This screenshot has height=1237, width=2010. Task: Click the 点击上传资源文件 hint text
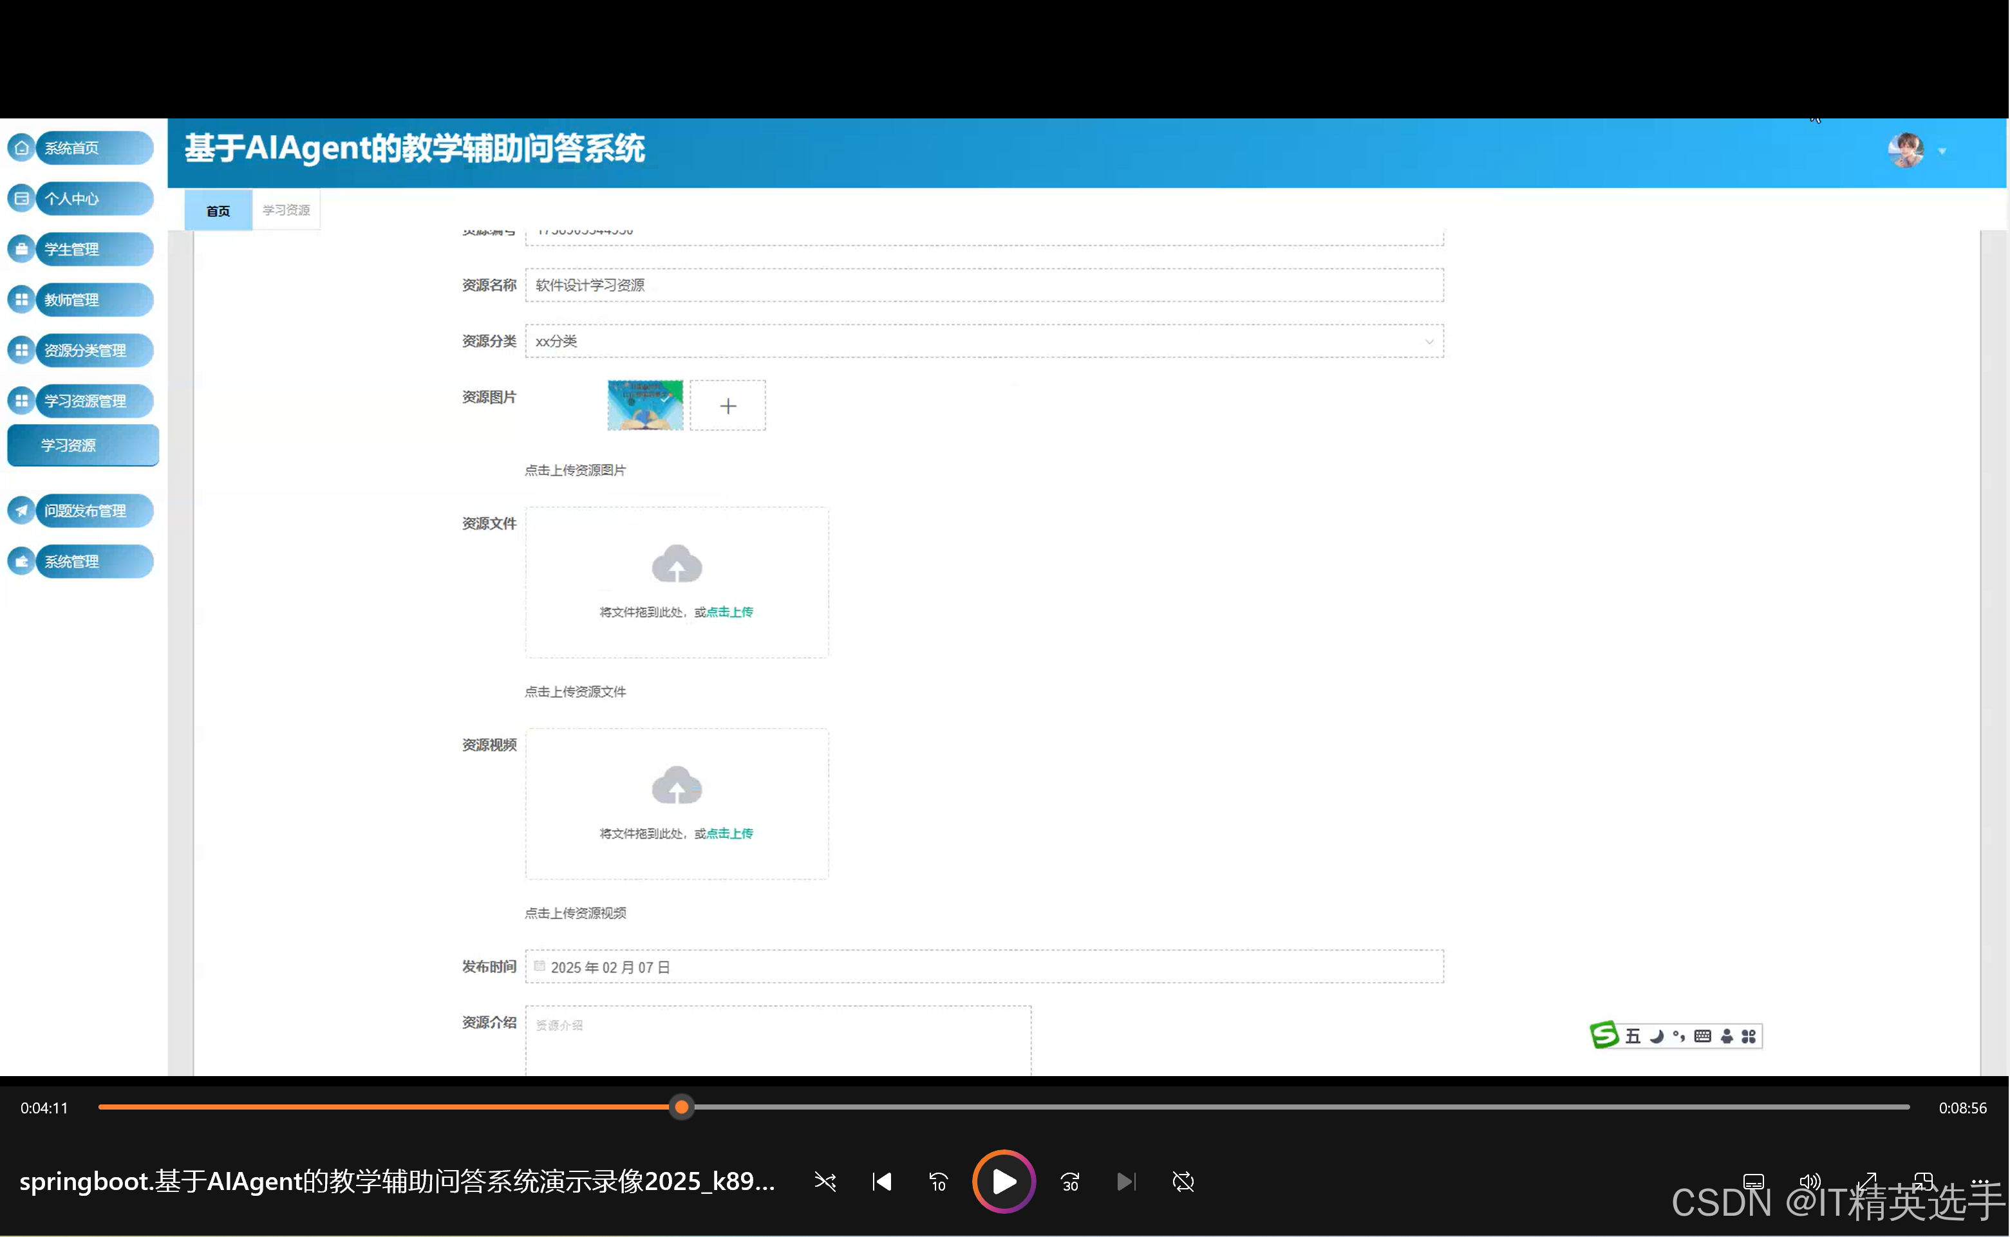point(576,692)
